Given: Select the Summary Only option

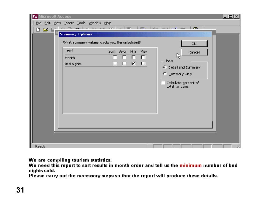Looking at the screenshot, I should coord(165,74).
